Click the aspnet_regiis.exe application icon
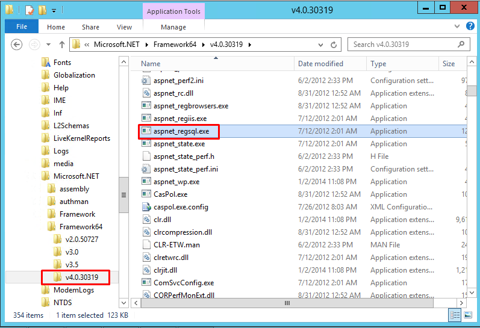The image size is (480, 328). 146,119
